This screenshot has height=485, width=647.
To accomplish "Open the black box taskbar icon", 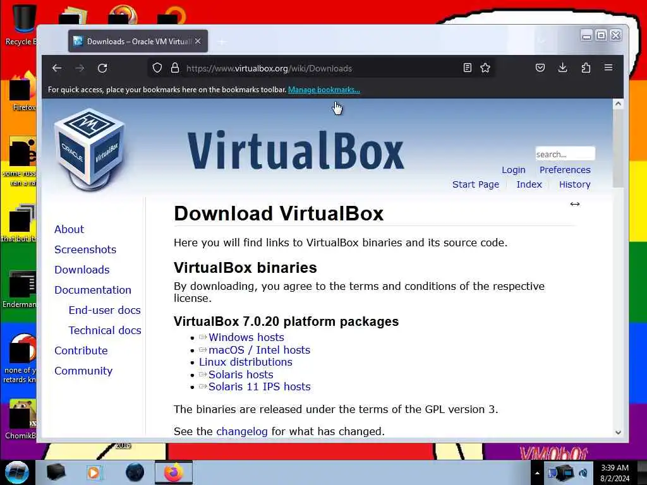I will [x=56, y=472].
